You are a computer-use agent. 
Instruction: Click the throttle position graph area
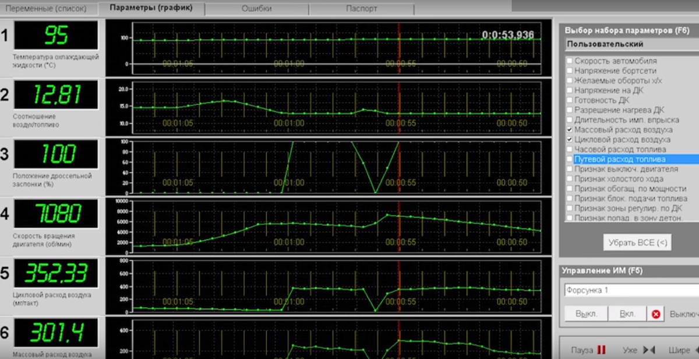[337, 167]
